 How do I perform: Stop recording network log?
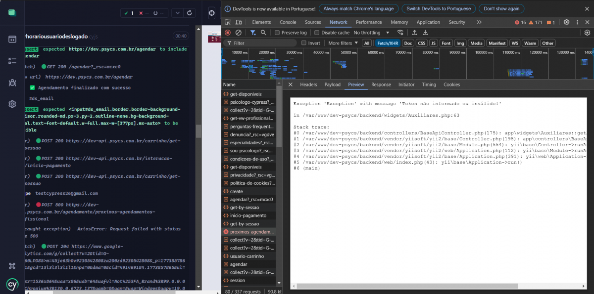tap(228, 33)
